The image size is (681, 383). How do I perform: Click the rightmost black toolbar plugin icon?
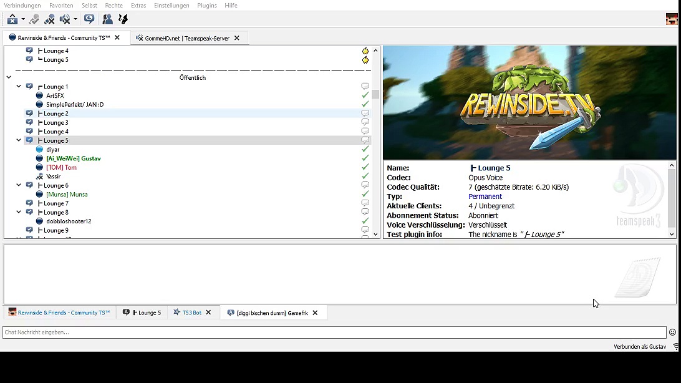tap(123, 19)
